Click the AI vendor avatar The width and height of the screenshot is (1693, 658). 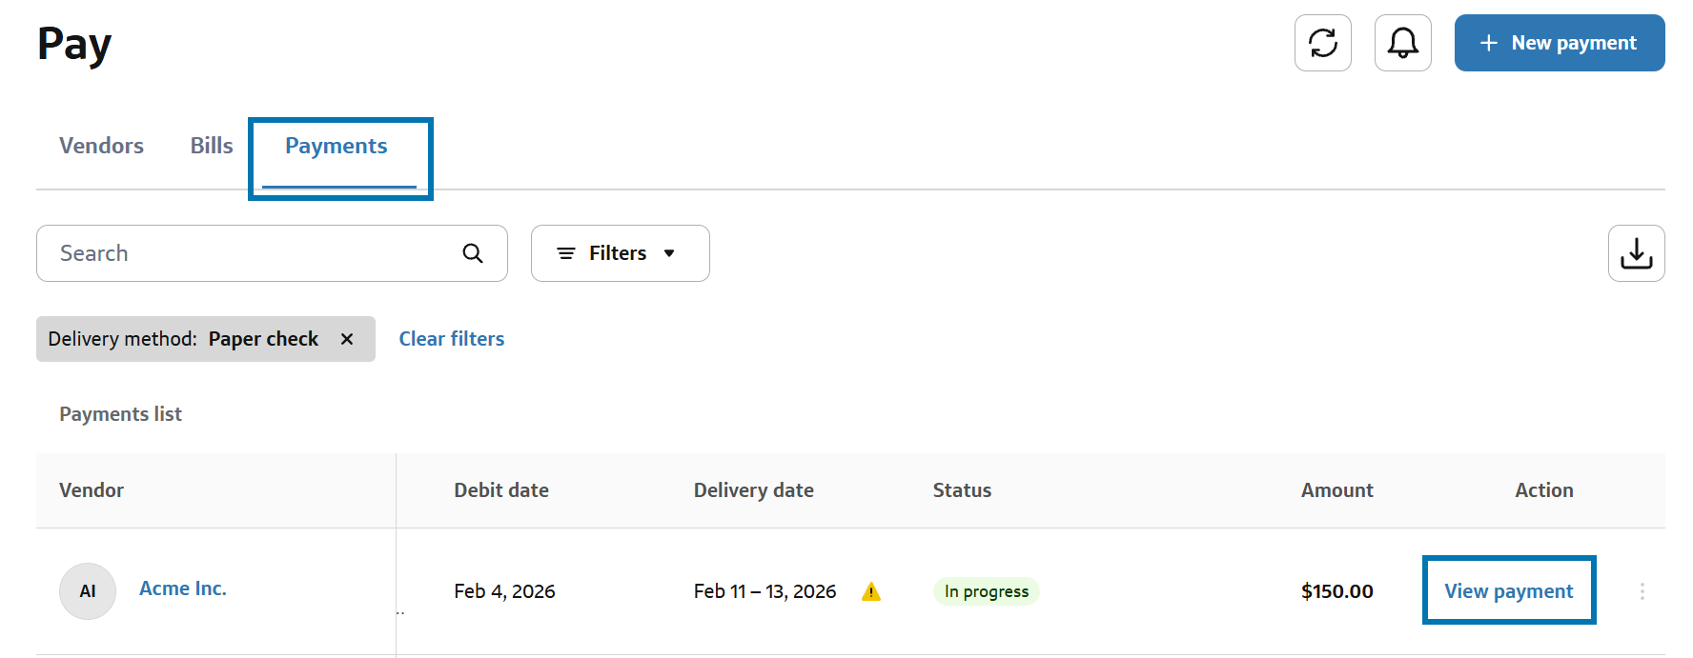point(88,591)
